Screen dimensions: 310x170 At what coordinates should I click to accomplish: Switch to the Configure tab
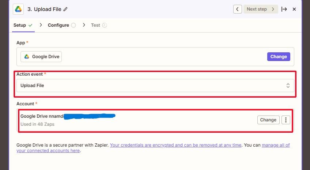58,25
